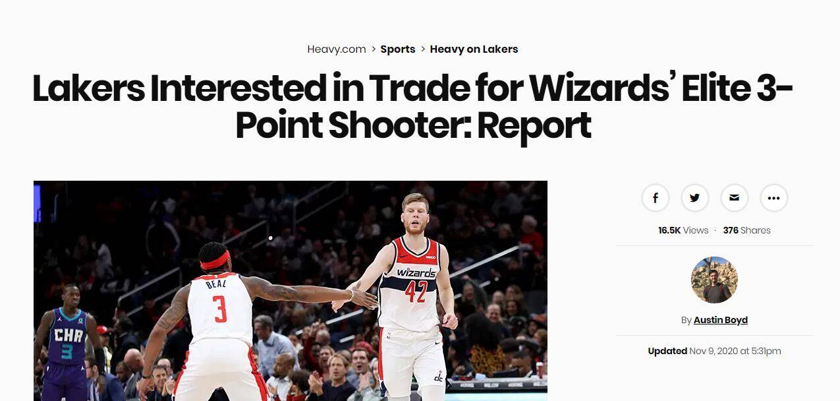The image size is (840, 401).
Task: Share the article on Twitter
Action: [x=695, y=198]
